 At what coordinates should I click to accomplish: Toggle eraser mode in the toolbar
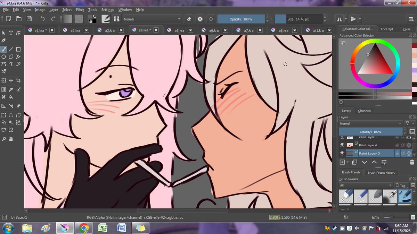coord(189,19)
